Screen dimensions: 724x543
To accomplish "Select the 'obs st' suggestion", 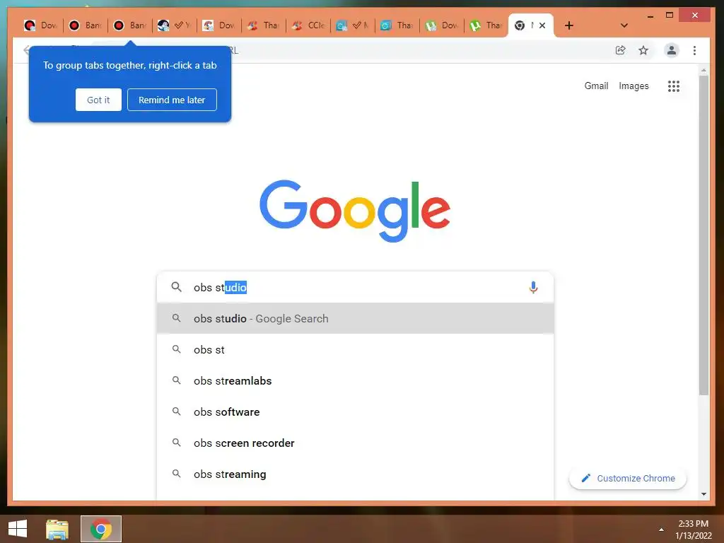I will coord(355,349).
